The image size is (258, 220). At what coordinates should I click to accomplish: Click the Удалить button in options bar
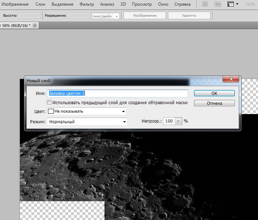pyautogui.click(x=189, y=16)
